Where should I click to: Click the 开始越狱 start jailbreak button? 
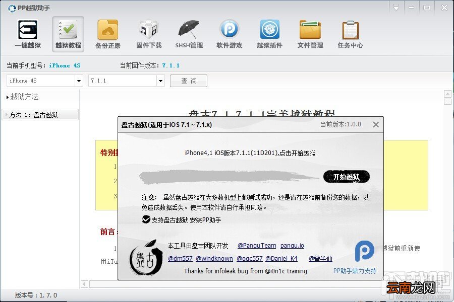[x=346, y=177]
